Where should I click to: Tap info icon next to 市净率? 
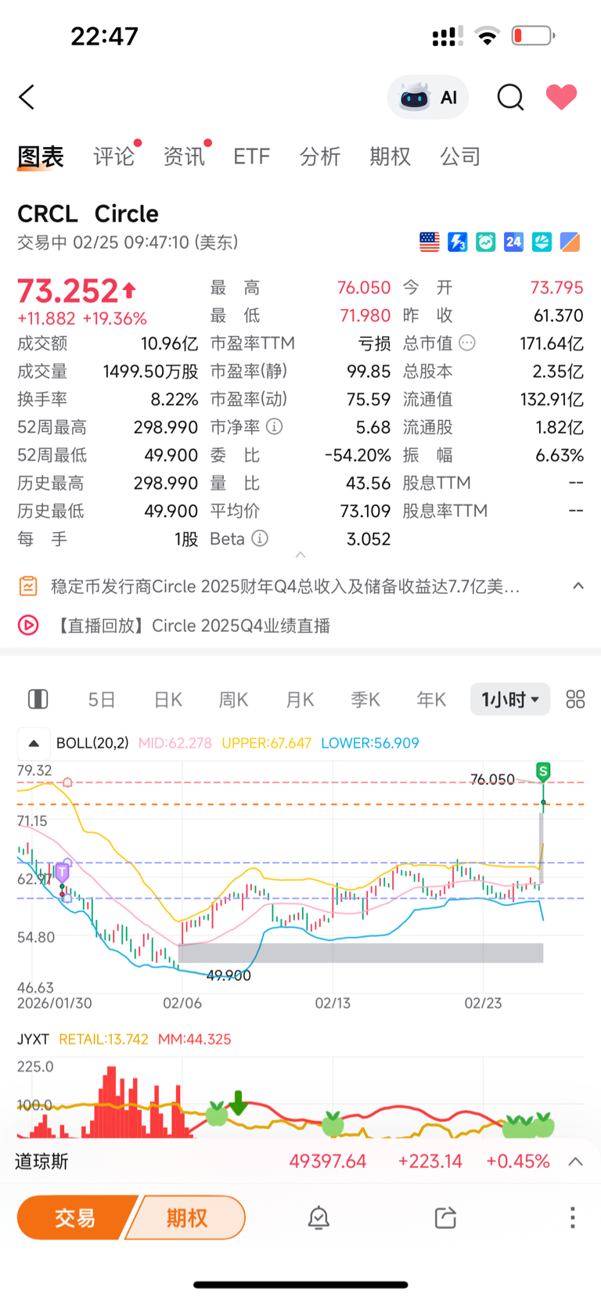274,426
